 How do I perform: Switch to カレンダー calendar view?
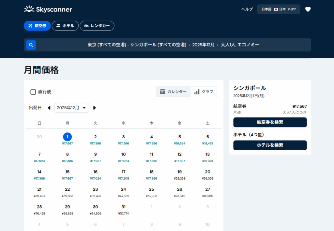pyautogui.click(x=173, y=92)
